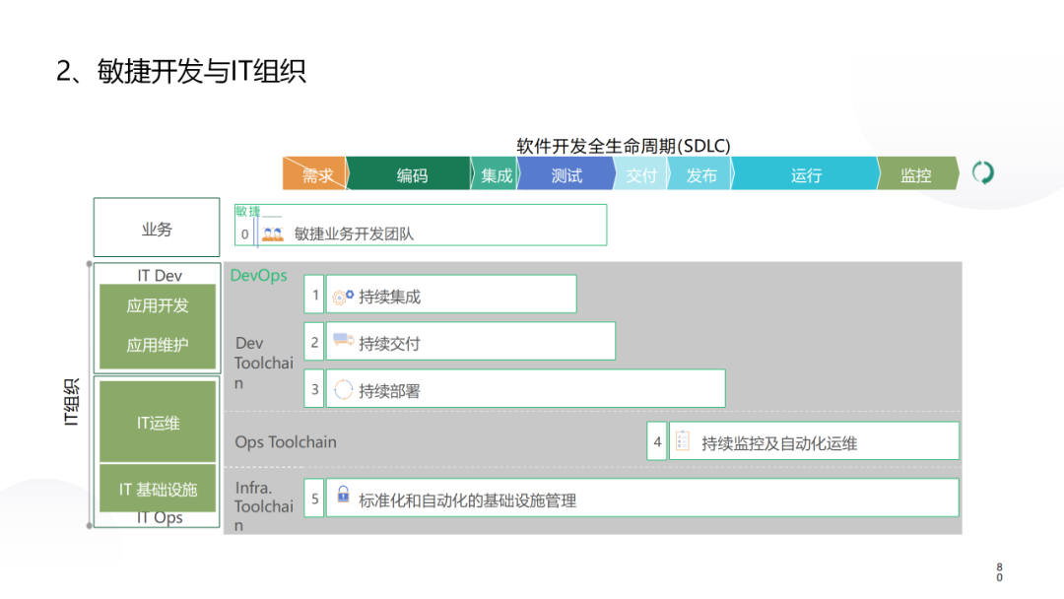Viewport: 1064px width, 599px height.
Task: Click the slide page number
Action: pyautogui.click(x=999, y=571)
